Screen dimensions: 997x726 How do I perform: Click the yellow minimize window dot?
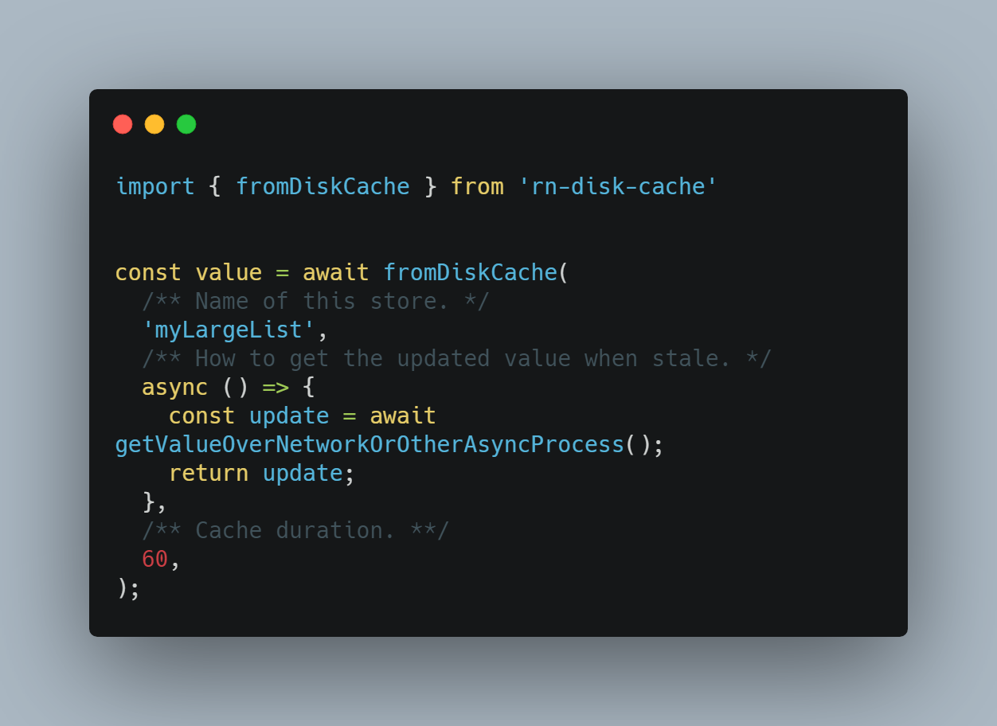pos(154,124)
